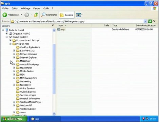Select the Poste de travail computer icon
This screenshot has width=159, height=122.
pyautogui.click(x=7, y=30)
